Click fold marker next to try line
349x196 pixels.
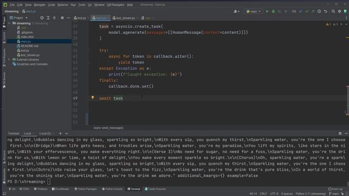pos(88,51)
